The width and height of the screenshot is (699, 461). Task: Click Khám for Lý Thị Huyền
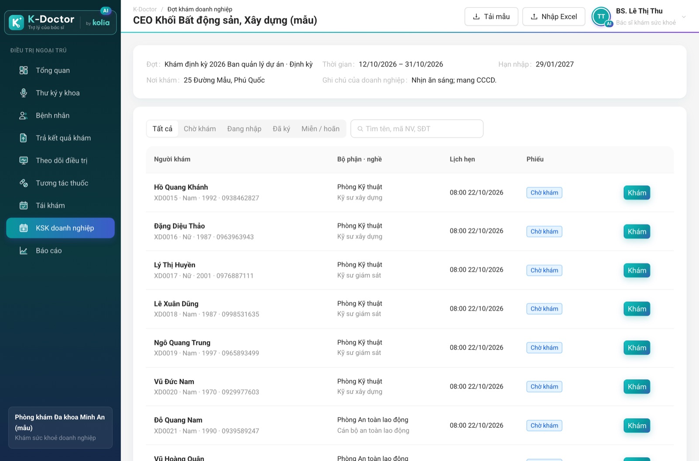click(637, 270)
